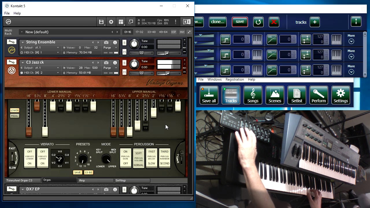Screen dimensions: 370x208
Task: Open C3 Jazz ck snapshot camera
Action: (x=106, y=63)
